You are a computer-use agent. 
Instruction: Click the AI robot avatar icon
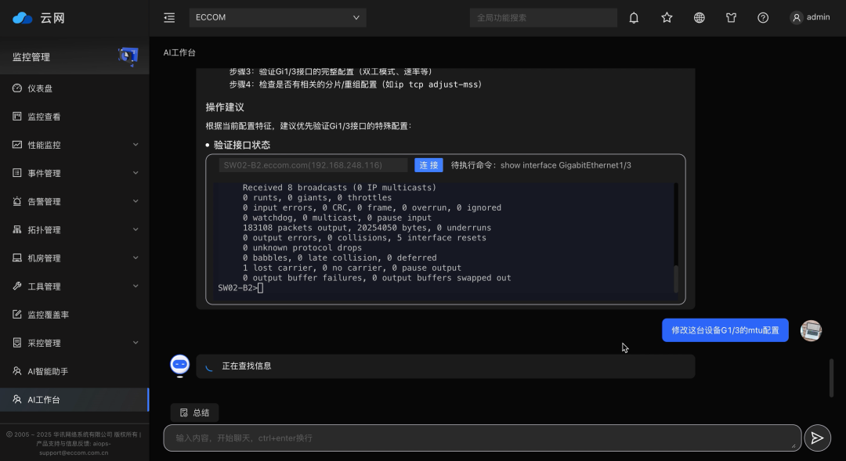click(179, 366)
